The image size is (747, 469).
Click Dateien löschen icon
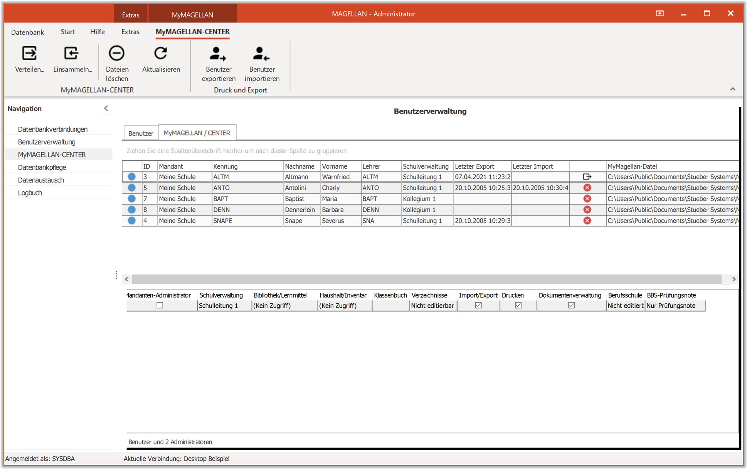(x=116, y=53)
